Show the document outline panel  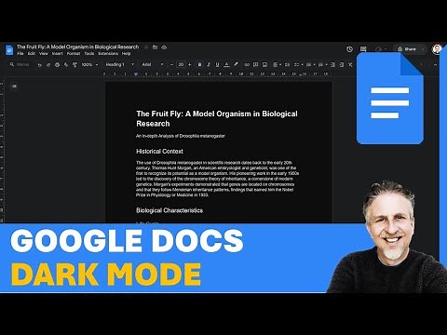pyautogui.click(x=14, y=87)
